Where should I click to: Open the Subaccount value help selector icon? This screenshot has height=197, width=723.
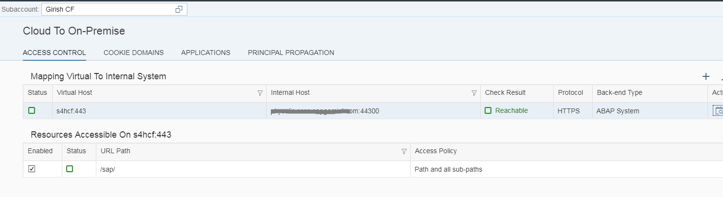[179, 9]
